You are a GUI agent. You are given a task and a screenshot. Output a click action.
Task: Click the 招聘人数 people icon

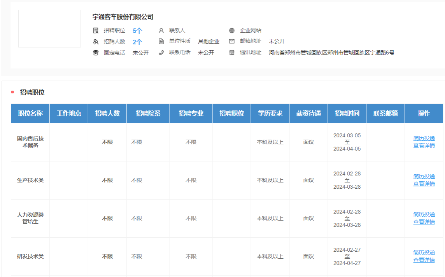pyautogui.click(x=96, y=42)
